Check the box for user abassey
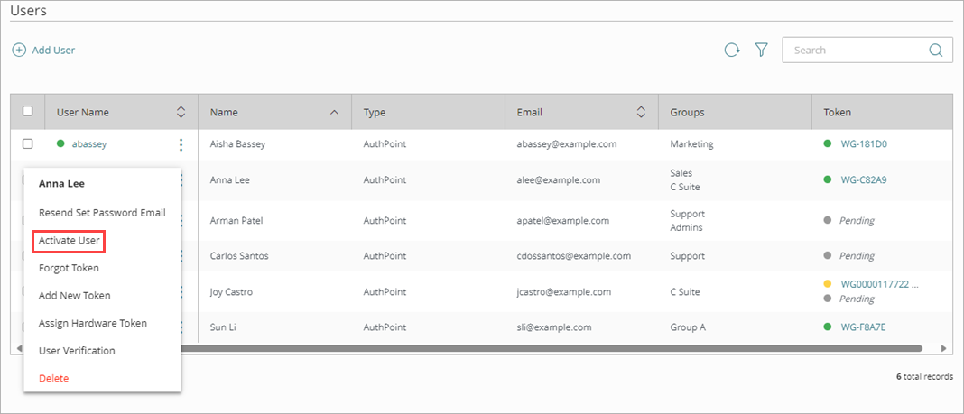The image size is (964, 414). (x=28, y=143)
